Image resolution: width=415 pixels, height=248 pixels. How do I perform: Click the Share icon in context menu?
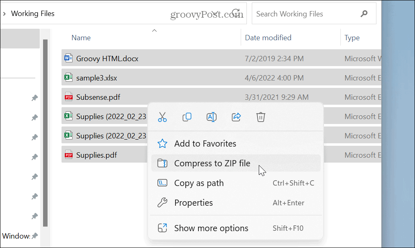click(236, 117)
